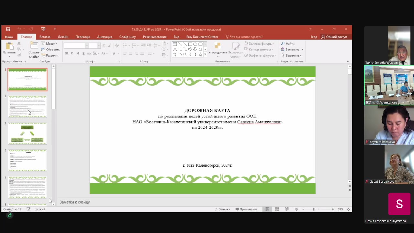Click the zoom slider in status bar
The width and height of the screenshot is (414, 233).
(314, 209)
